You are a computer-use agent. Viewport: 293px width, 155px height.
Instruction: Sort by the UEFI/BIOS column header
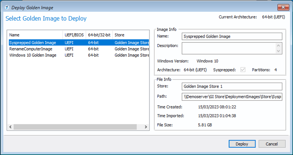click(x=74, y=35)
